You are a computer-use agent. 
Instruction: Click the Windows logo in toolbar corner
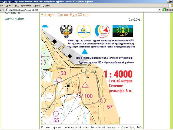(172, 5)
